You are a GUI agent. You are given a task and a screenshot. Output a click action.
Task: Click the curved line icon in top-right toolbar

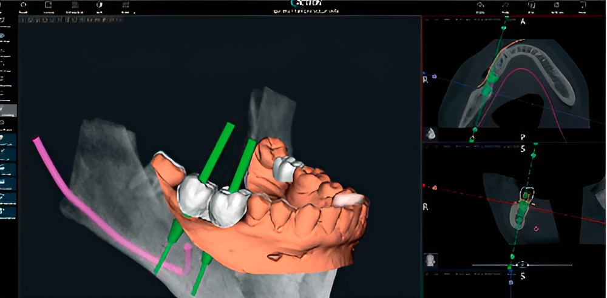505,5
